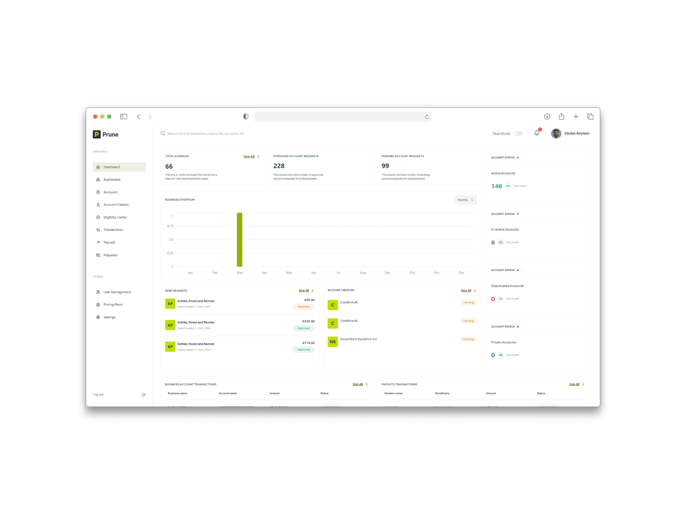Click the chevron beside Debit Requests See All
Viewport: 686px width, 514px height.
coord(313,291)
